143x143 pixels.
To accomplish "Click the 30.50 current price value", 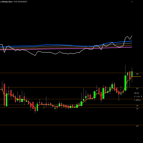I will 136,93.
